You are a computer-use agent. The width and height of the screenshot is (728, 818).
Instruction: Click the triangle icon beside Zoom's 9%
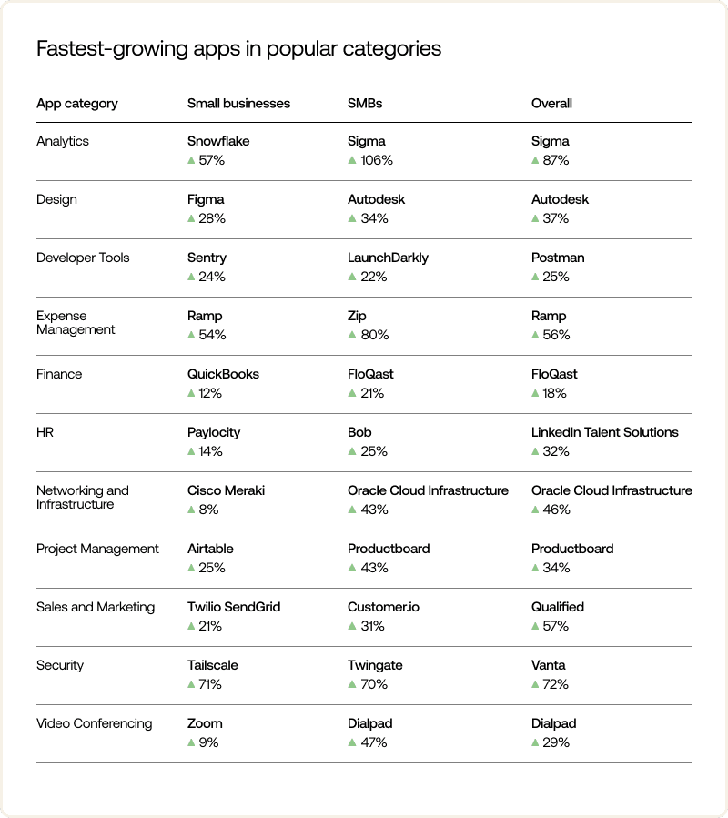click(x=191, y=742)
